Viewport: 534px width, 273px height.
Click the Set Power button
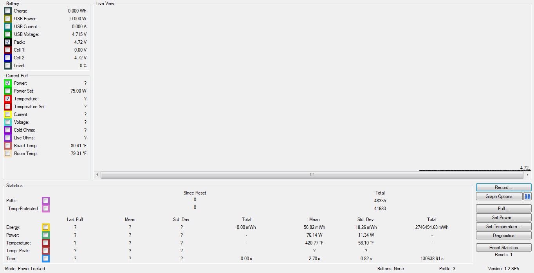[503, 218]
